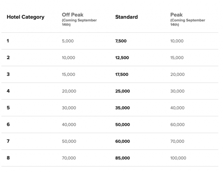Viewport: 223px width, 172px height.
Task: Click the 15,000 off peak value
Action: point(69,74)
